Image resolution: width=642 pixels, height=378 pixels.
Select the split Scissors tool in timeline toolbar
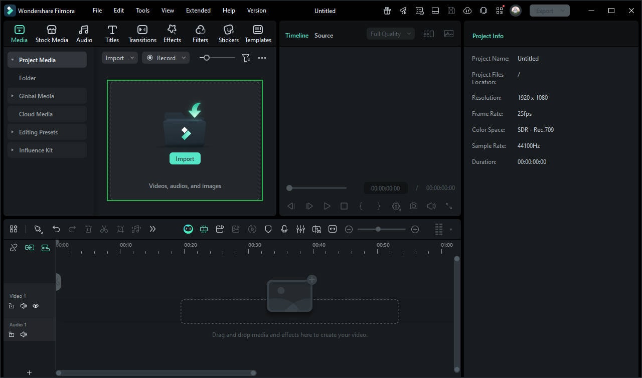[104, 229]
